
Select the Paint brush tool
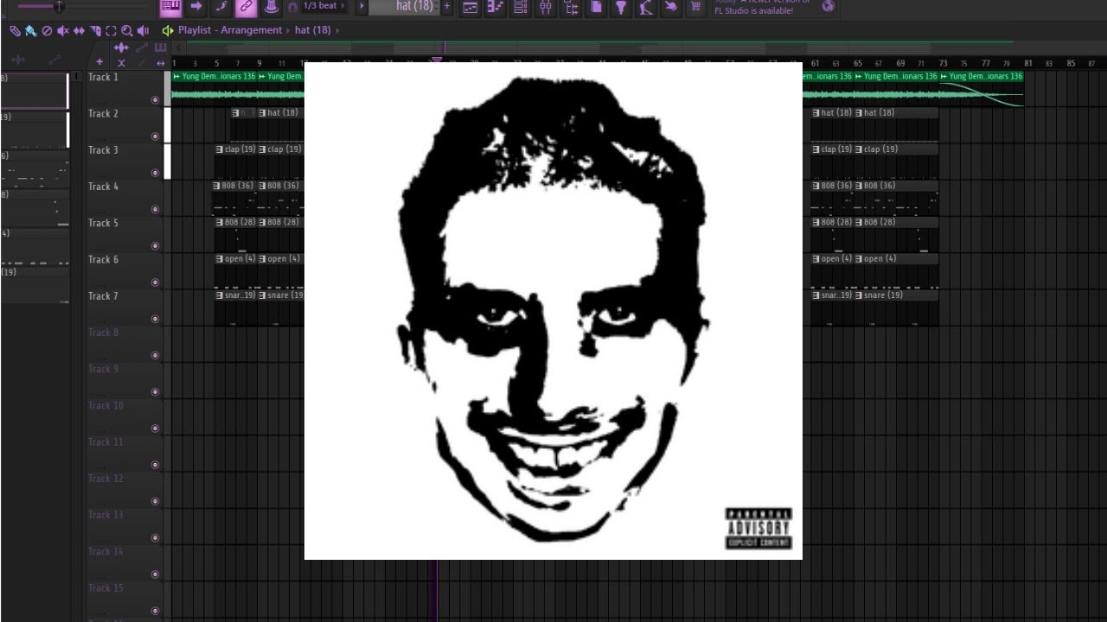pyautogui.click(x=30, y=30)
